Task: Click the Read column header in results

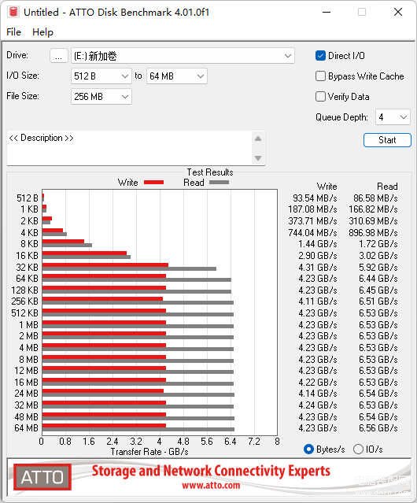Action: click(x=387, y=187)
